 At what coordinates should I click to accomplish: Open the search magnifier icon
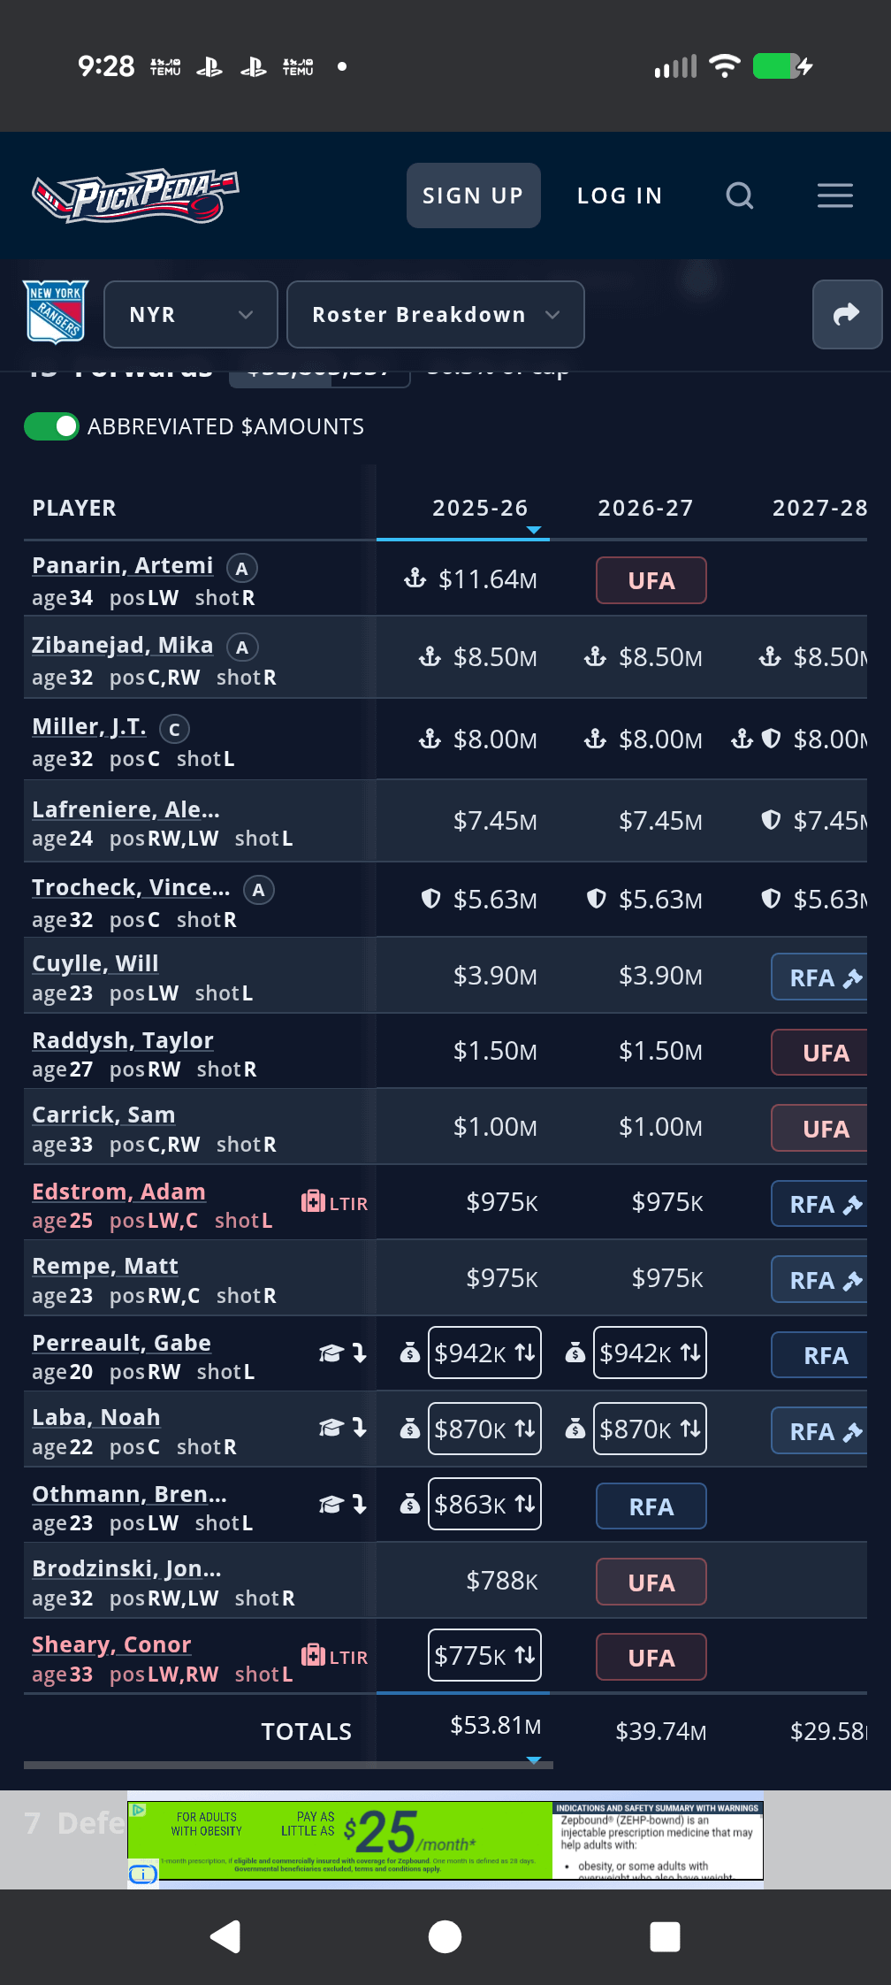click(739, 195)
